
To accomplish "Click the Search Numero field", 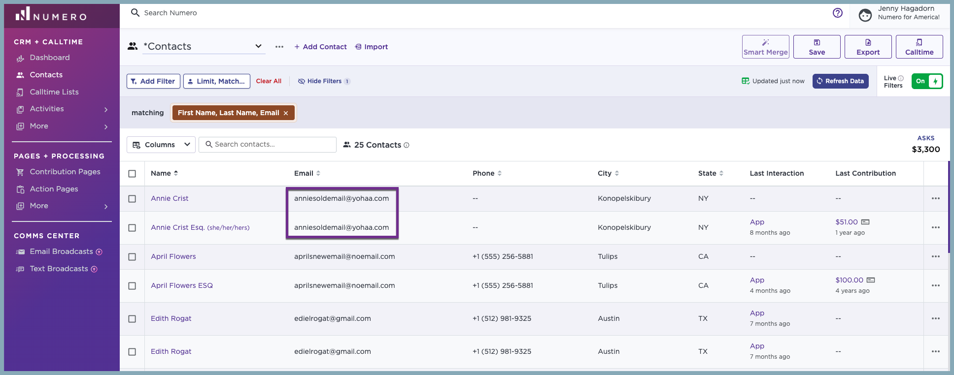I will [170, 13].
